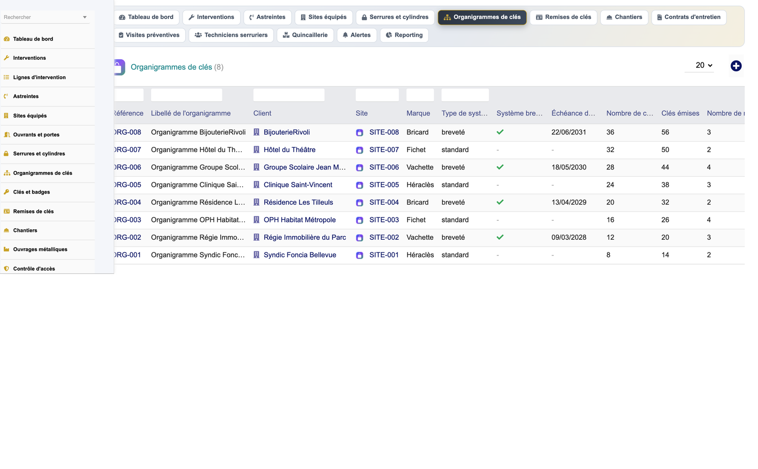This screenshot has width=758, height=469.
Task: Open the Interventions tab
Action: coord(211,17)
